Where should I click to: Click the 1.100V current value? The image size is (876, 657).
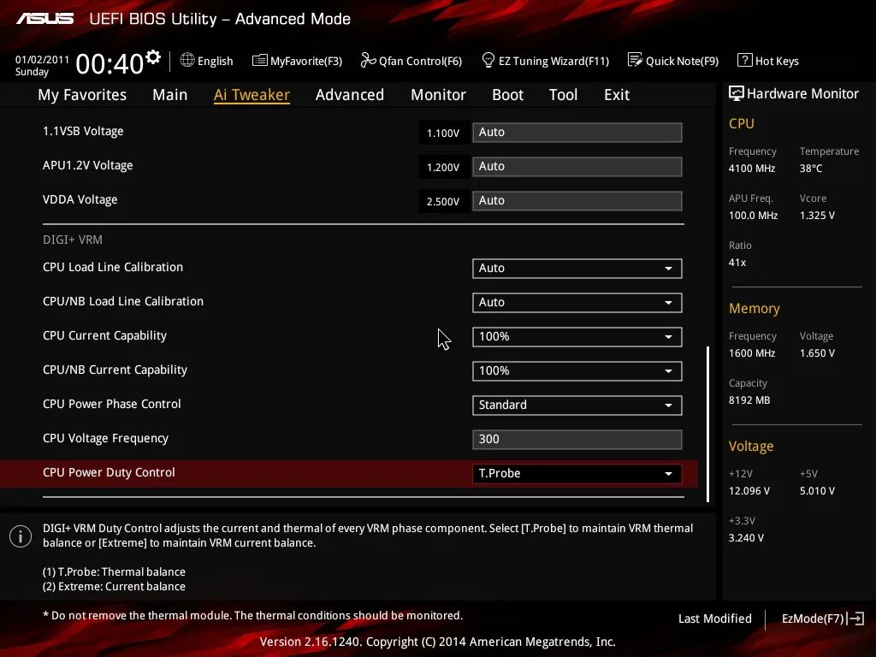pyautogui.click(x=443, y=133)
